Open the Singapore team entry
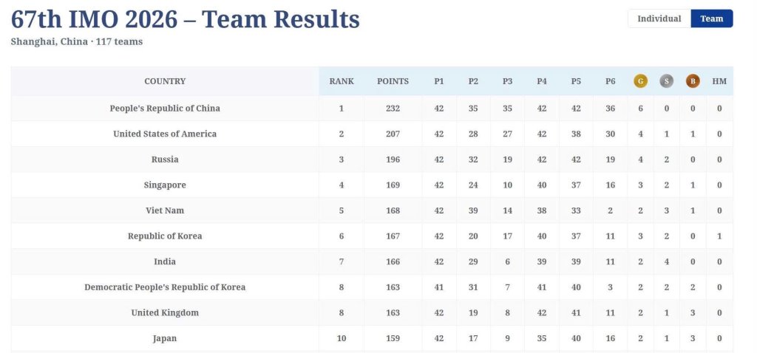The width and height of the screenshot is (757, 353). coord(165,185)
